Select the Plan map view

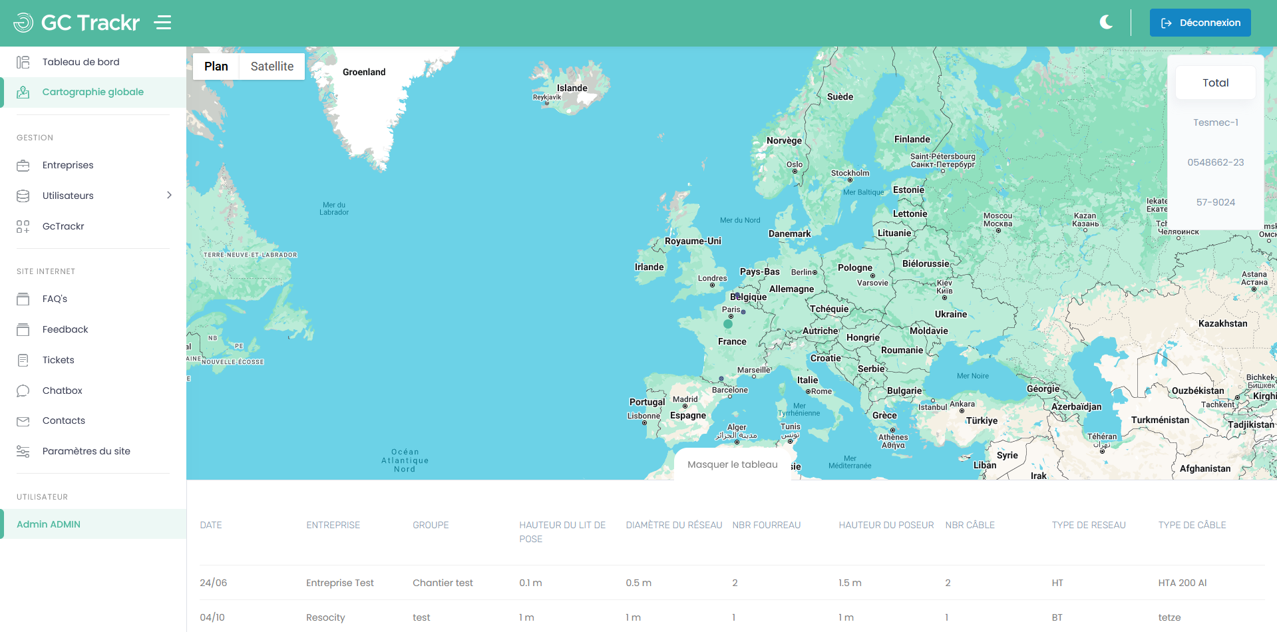pos(216,67)
